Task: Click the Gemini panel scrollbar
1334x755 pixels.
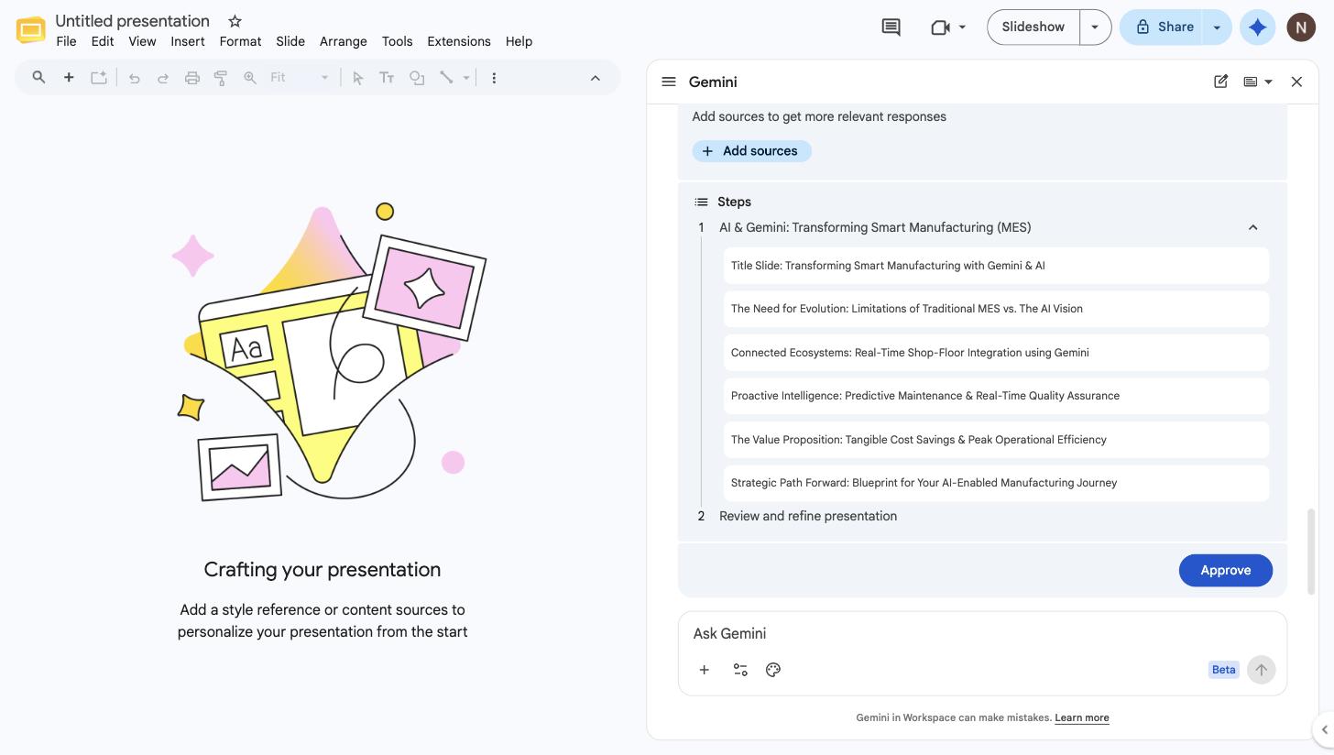Action: 1310,552
